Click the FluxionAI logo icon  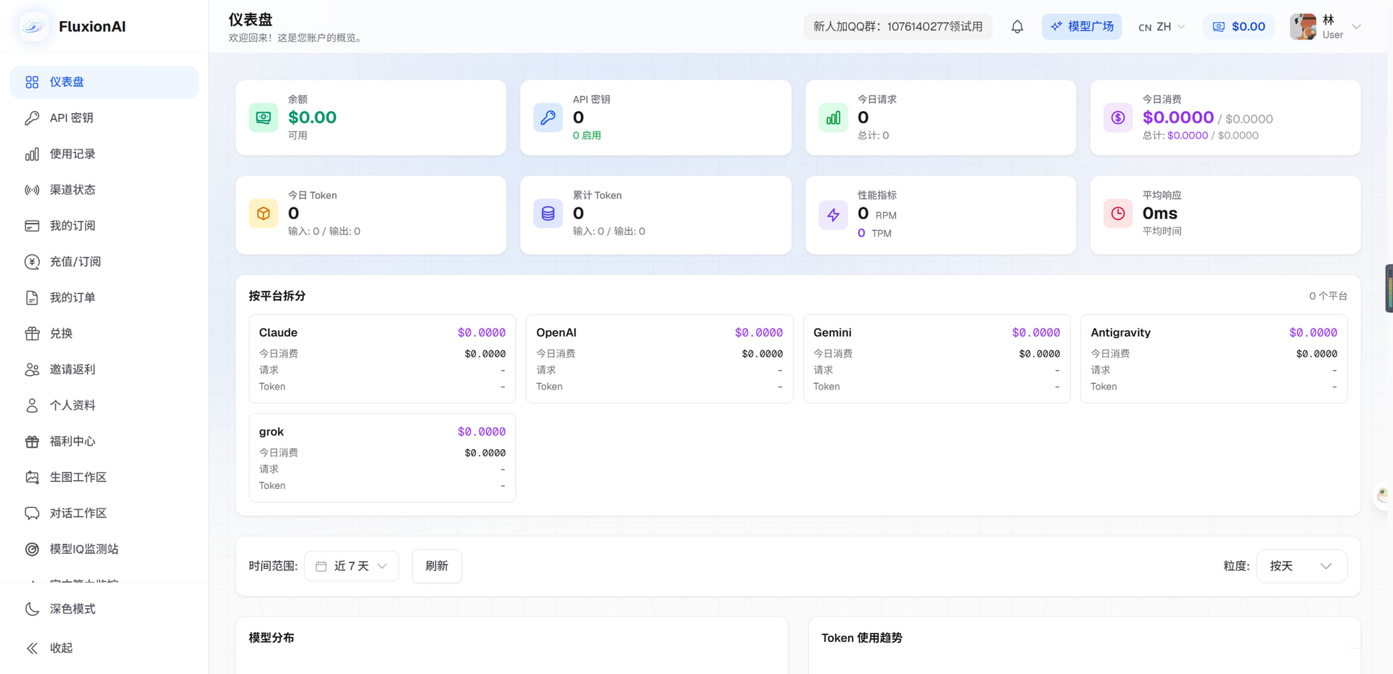33,26
